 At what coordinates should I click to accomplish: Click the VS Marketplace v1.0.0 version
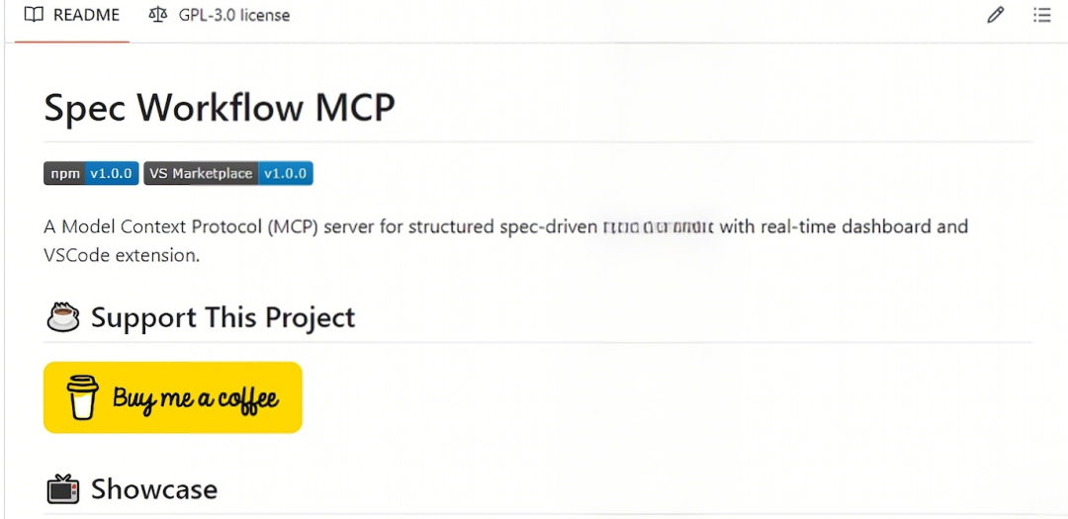point(286,174)
